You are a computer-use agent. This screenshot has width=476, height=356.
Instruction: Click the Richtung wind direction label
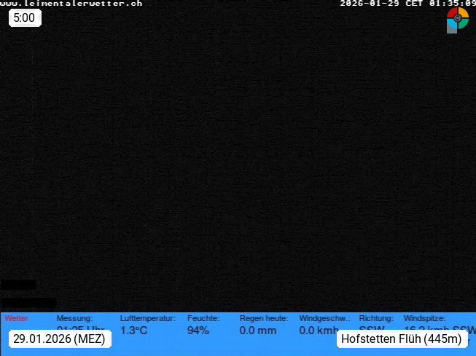pos(375,318)
